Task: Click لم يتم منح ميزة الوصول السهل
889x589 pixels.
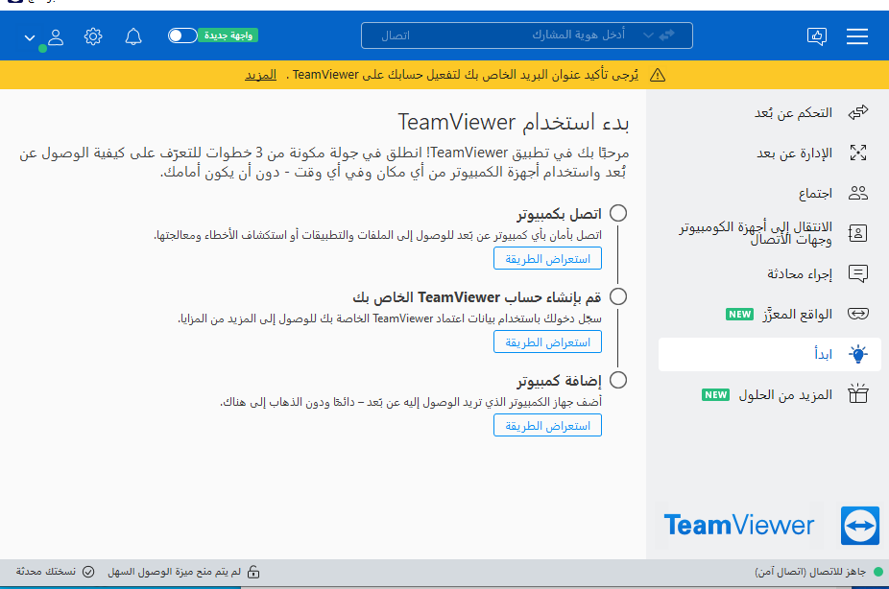Action: point(174,572)
